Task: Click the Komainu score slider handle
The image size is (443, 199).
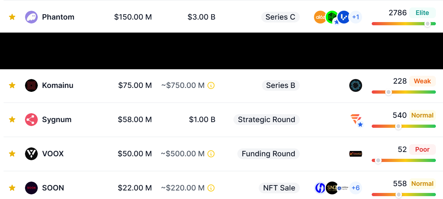Action: tap(389, 92)
